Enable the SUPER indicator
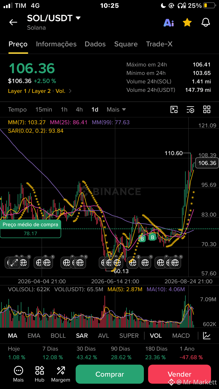The width and height of the screenshot is (219, 389). click(129, 336)
